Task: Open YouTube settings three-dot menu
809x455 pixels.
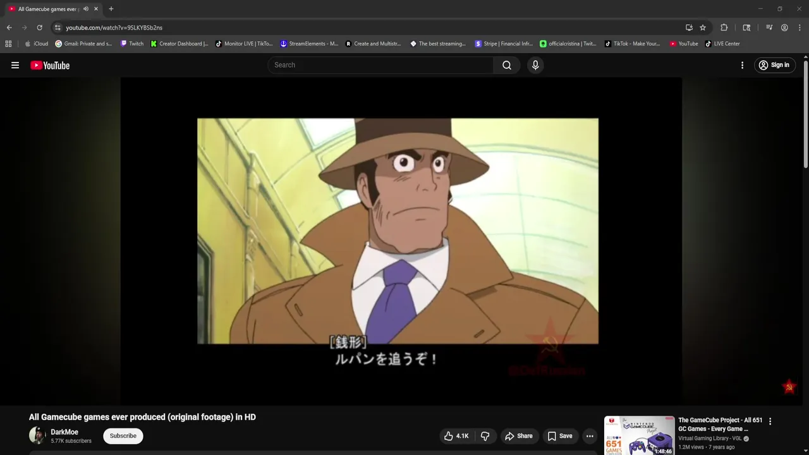Action: click(742, 65)
